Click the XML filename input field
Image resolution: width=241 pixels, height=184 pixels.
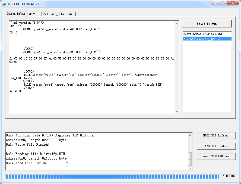pos(207,34)
